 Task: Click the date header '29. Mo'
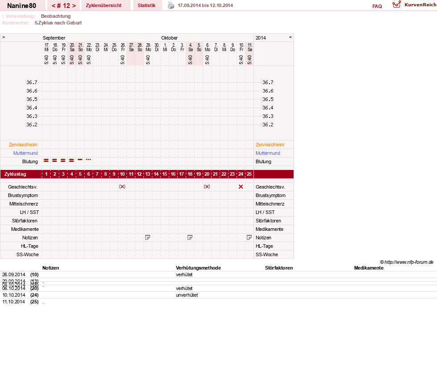coord(148,47)
